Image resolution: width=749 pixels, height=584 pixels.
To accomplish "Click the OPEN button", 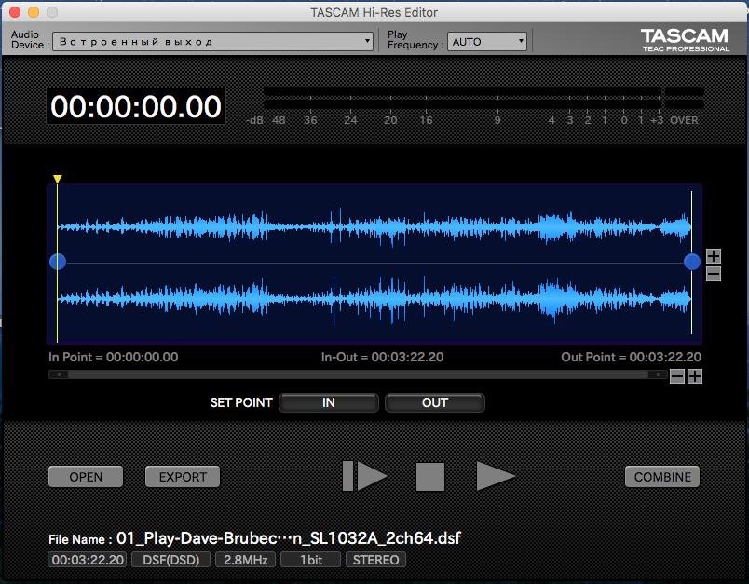I will 86,477.
